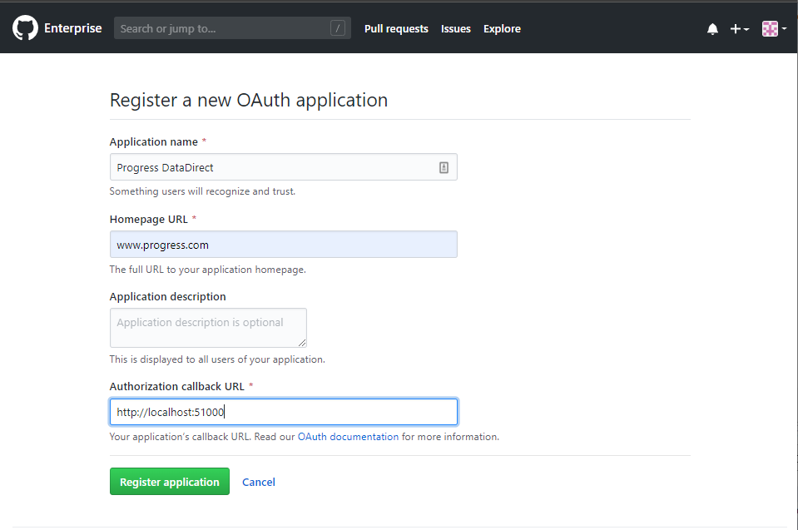Click the 'Application name' label
798x530 pixels.
pyautogui.click(x=154, y=142)
